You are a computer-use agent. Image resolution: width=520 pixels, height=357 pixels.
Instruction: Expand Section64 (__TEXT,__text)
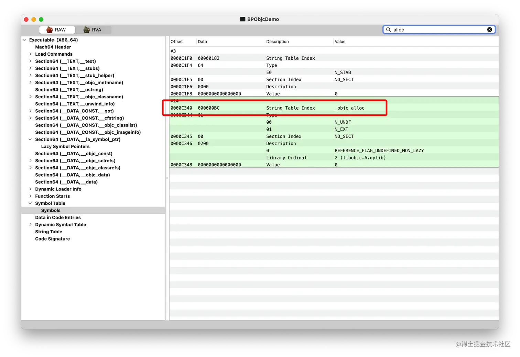point(30,61)
